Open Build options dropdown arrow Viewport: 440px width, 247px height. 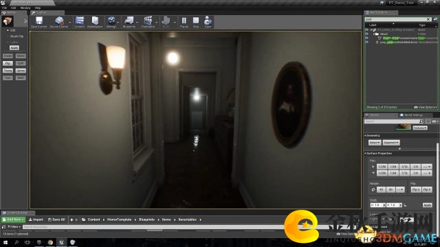175,23
